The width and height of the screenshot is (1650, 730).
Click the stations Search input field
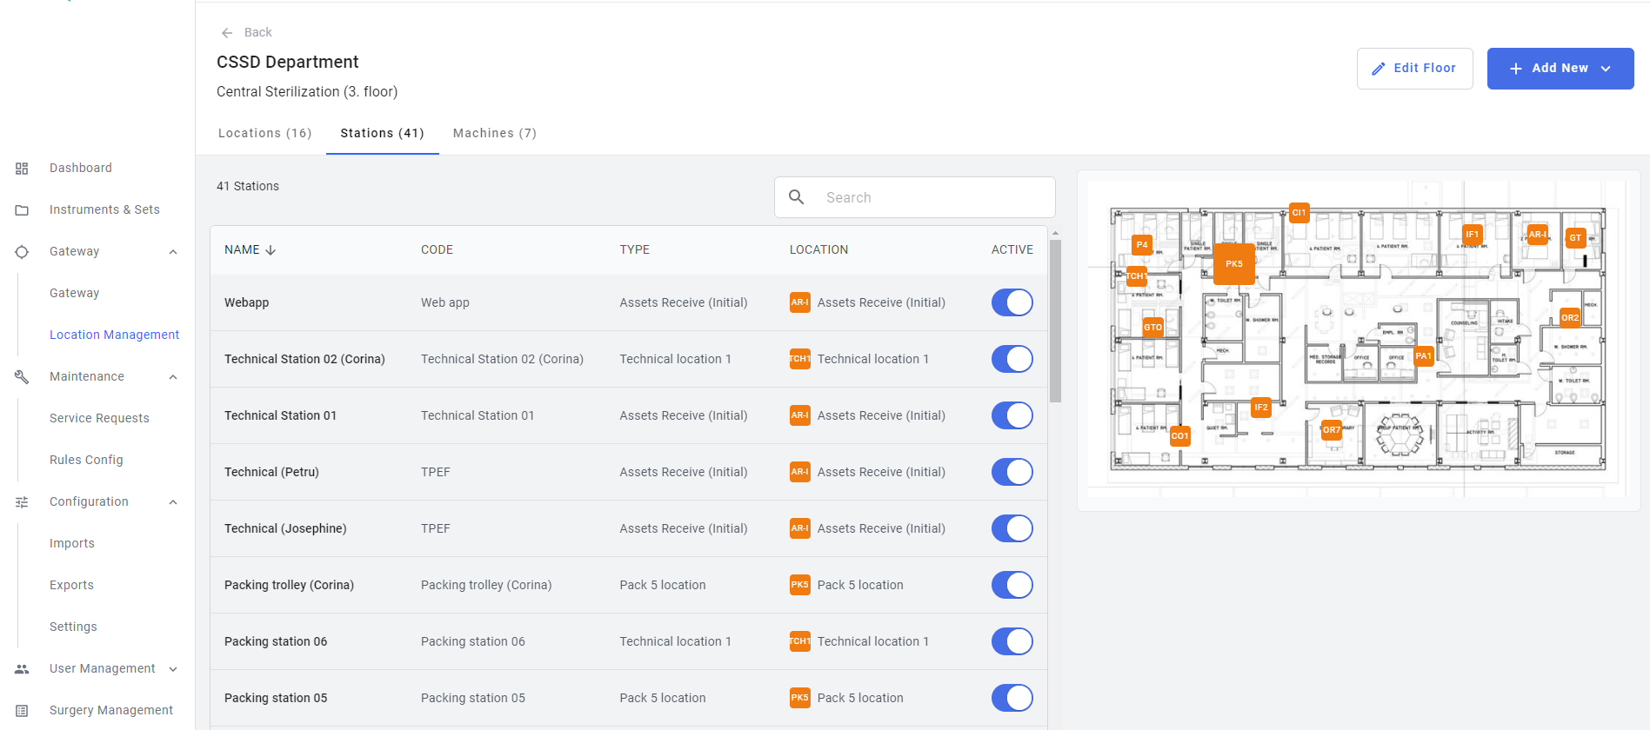click(915, 197)
